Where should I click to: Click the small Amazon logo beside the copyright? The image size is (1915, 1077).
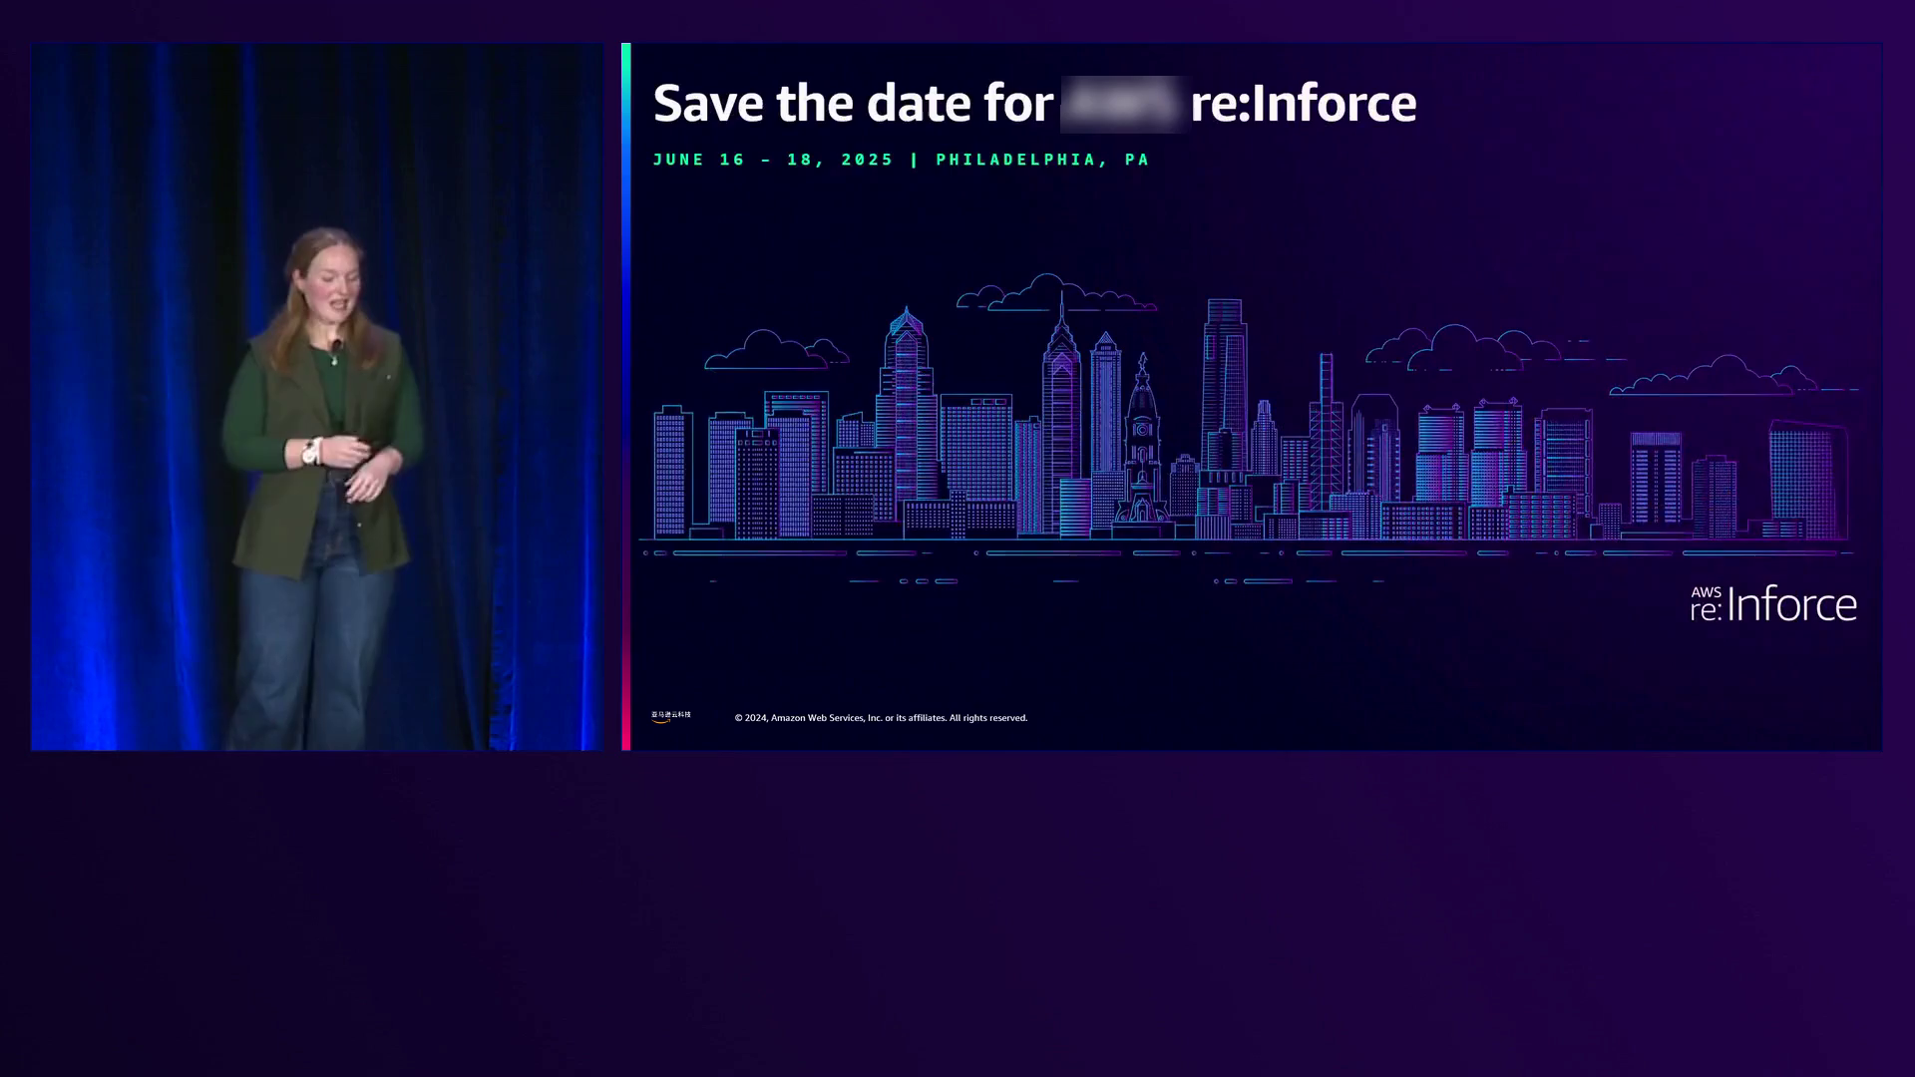[x=671, y=716]
